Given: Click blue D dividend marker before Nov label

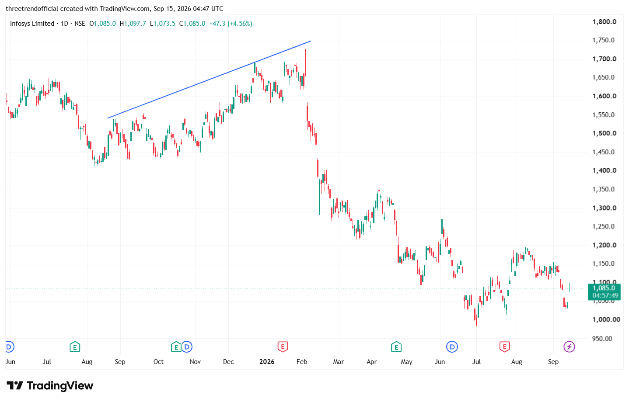Looking at the screenshot, I should pos(187,347).
